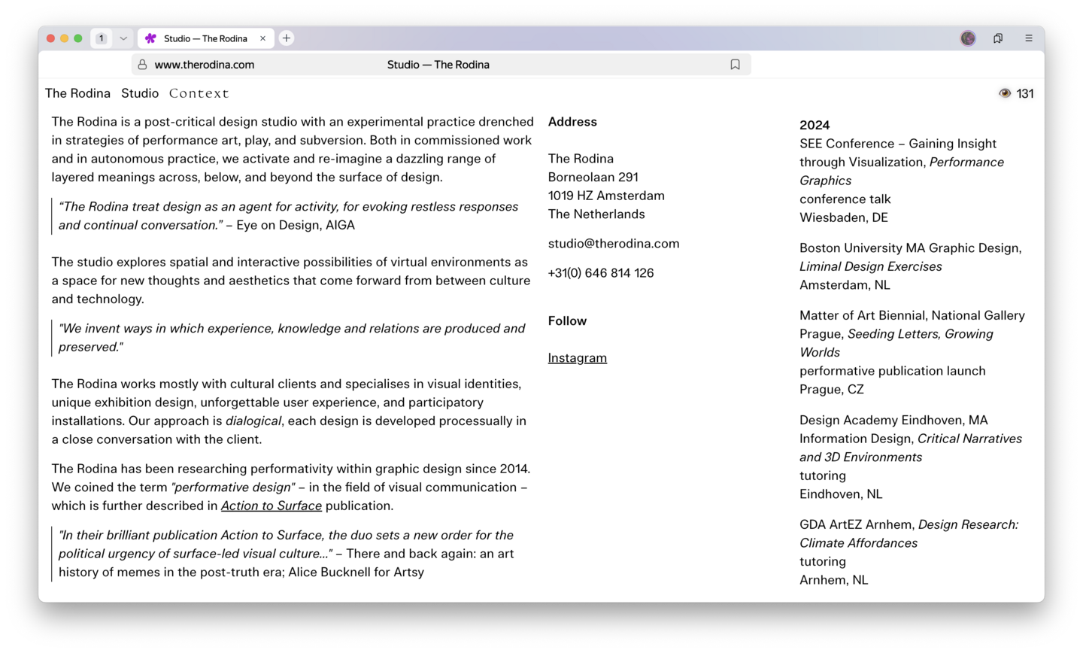1083x653 pixels.
Task: Click the lock icon in the address bar
Action: click(x=142, y=65)
